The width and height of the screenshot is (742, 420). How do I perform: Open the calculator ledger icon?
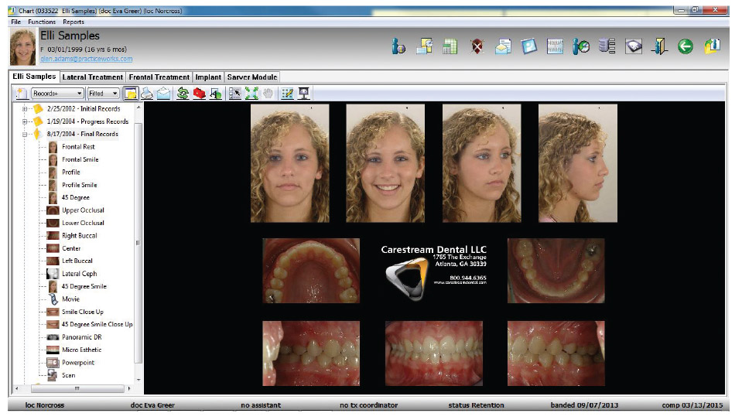[x=450, y=47]
